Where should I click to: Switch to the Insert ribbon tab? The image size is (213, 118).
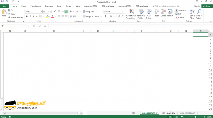click(x=24, y=6)
